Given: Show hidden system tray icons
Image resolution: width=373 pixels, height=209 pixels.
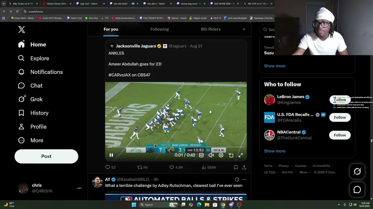Looking at the screenshot, I should (x=339, y=205).
